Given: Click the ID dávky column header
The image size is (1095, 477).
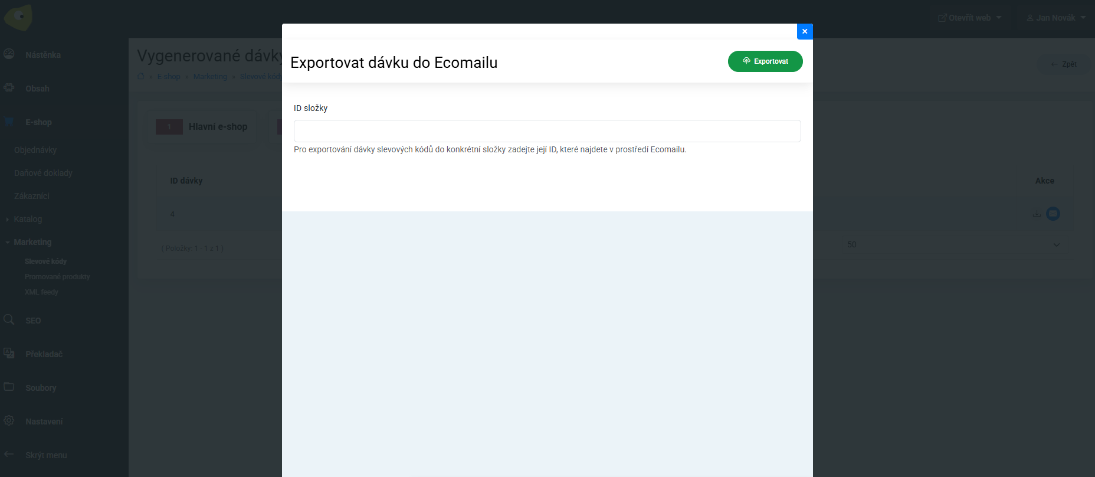Looking at the screenshot, I should (186, 181).
